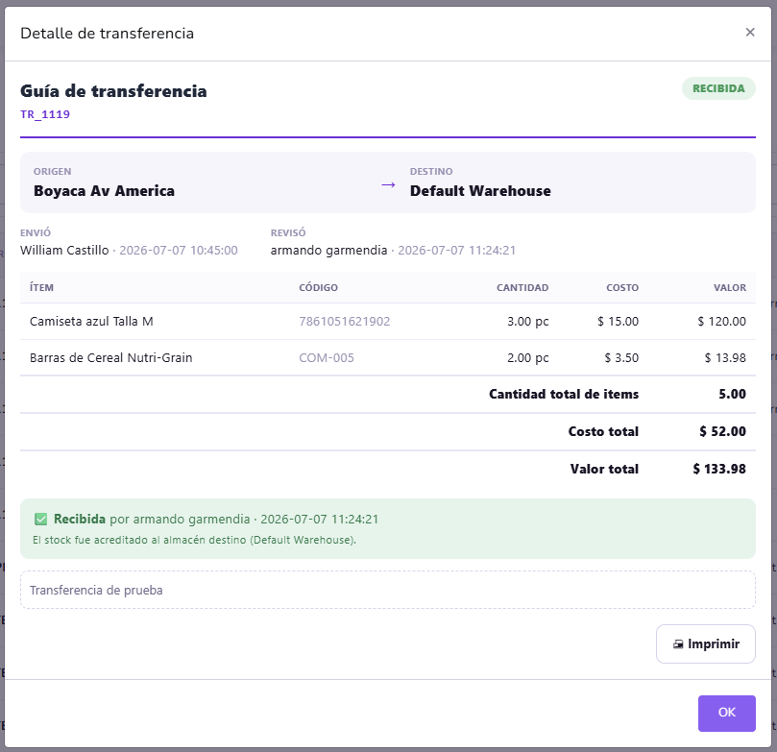Click the green check icon beside Recibida
The height and width of the screenshot is (752, 777).
(x=40, y=520)
